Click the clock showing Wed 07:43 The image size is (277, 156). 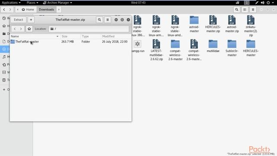pos(138,3)
